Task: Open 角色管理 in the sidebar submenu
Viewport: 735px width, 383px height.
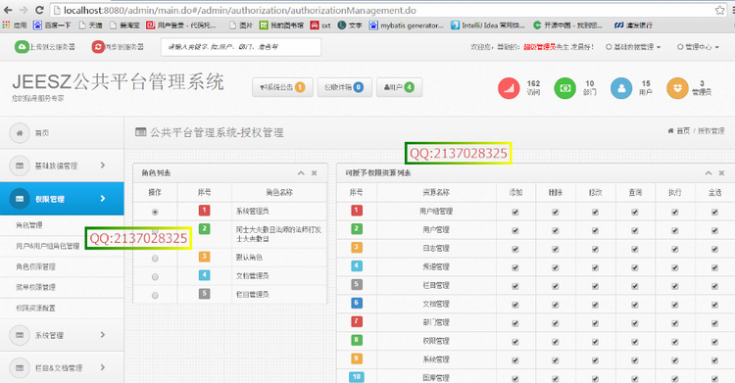Action: [29, 225]
